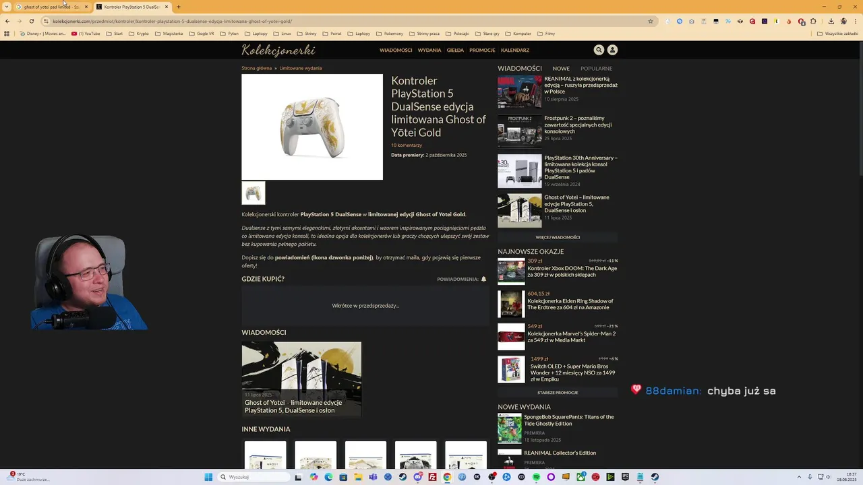Image resolution: width=863 pixels, height=485 pixels.
Task: Open the '10 komentarzy' link
Action: click(407, 145)
